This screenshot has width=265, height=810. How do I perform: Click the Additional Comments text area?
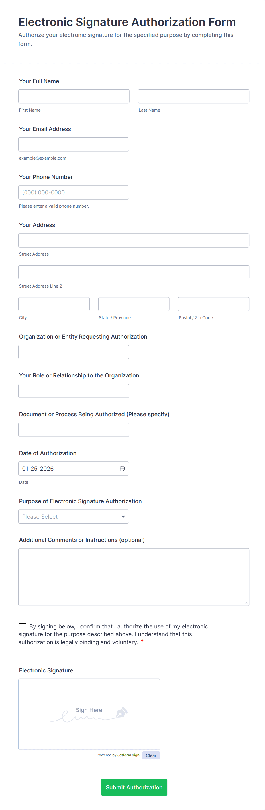[134, 577]
